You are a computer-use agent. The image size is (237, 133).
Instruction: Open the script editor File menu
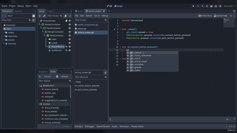pos(77,16)
